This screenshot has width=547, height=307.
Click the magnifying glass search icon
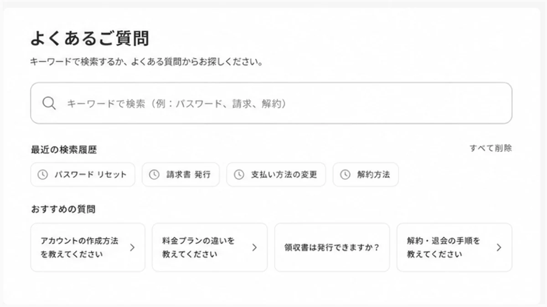click(x=49, y=103)
